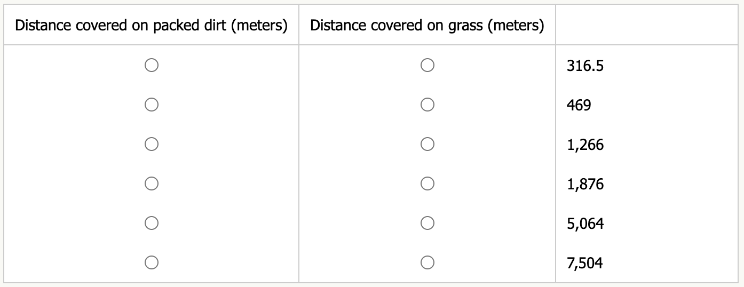Pick grass radio for 1,876

point(426,184)
